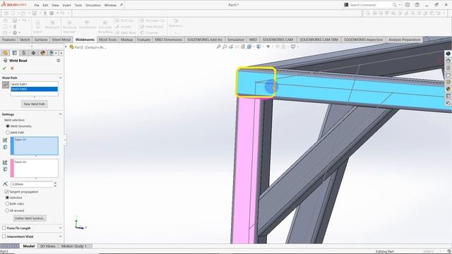Open File Explorer in the task pane

[448, 75]
